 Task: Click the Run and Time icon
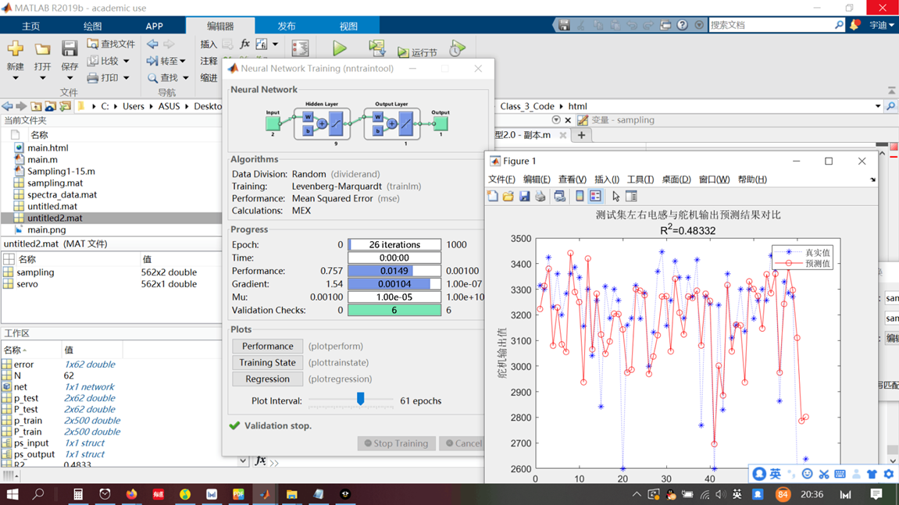click(458, 48)
